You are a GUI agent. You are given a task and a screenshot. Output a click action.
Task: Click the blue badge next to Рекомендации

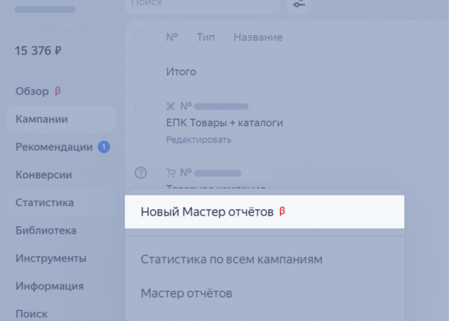tap(104, 147)
